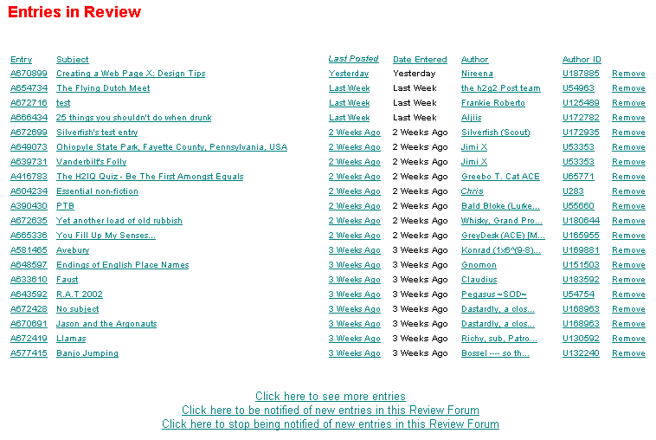656x440 pixels.
Task: Open '25 things you shouldn't do when drunk'
Action: [x=134, y=118]
